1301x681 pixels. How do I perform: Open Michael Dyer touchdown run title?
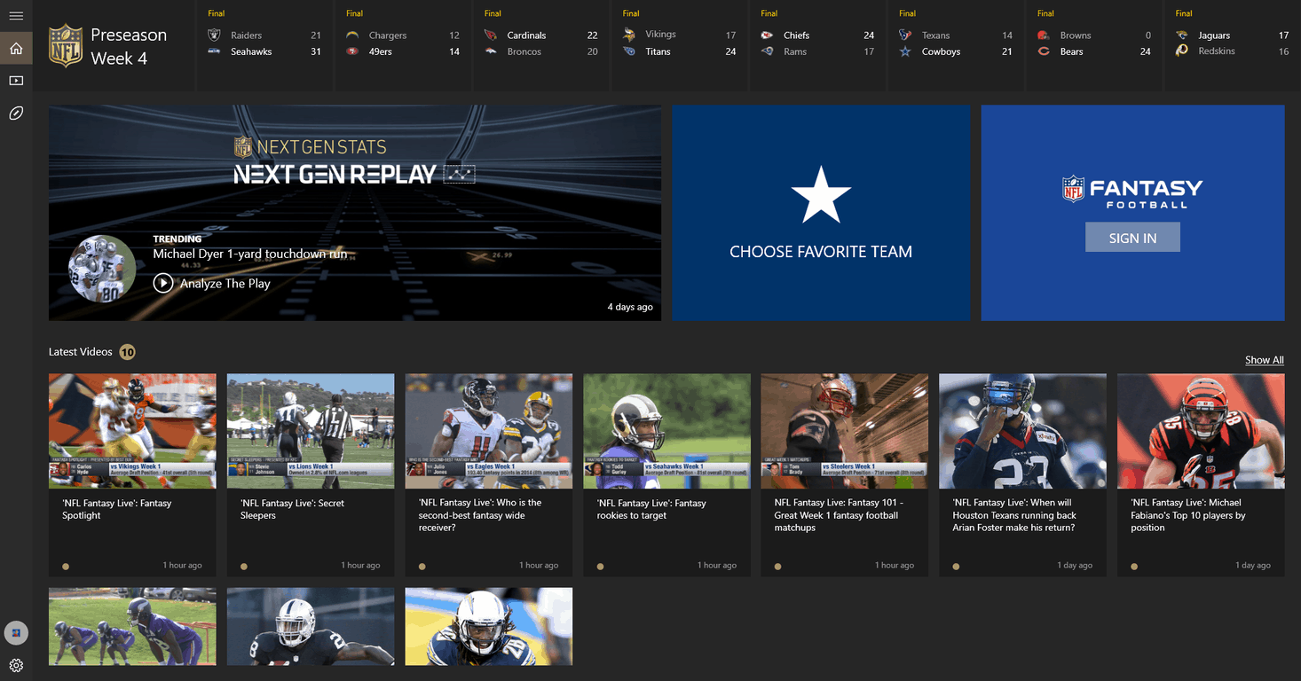[249, 254]
